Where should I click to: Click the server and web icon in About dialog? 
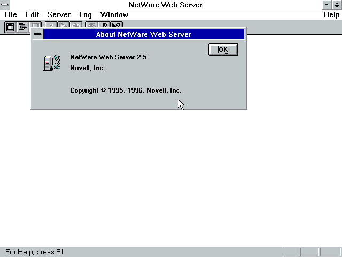pos(51,63)
